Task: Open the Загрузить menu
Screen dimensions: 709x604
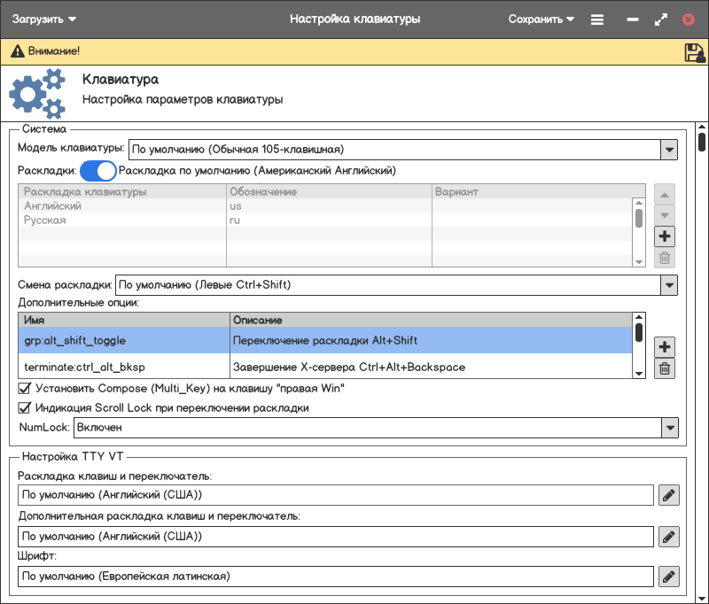Action: coord(43,19)
